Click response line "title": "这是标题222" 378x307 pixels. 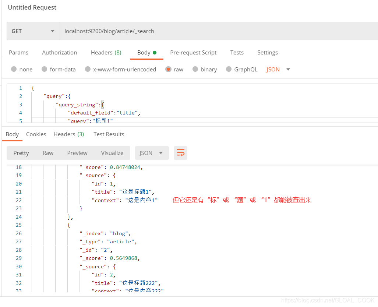pyautogui.click(x=126, y=283)
